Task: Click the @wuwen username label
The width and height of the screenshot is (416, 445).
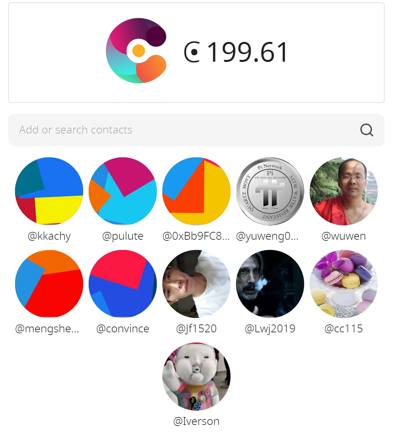Action: 344,236
